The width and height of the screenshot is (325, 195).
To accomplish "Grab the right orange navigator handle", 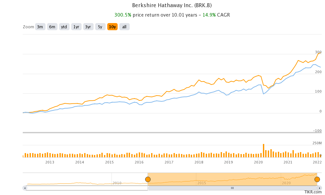I will click(317, 179).
